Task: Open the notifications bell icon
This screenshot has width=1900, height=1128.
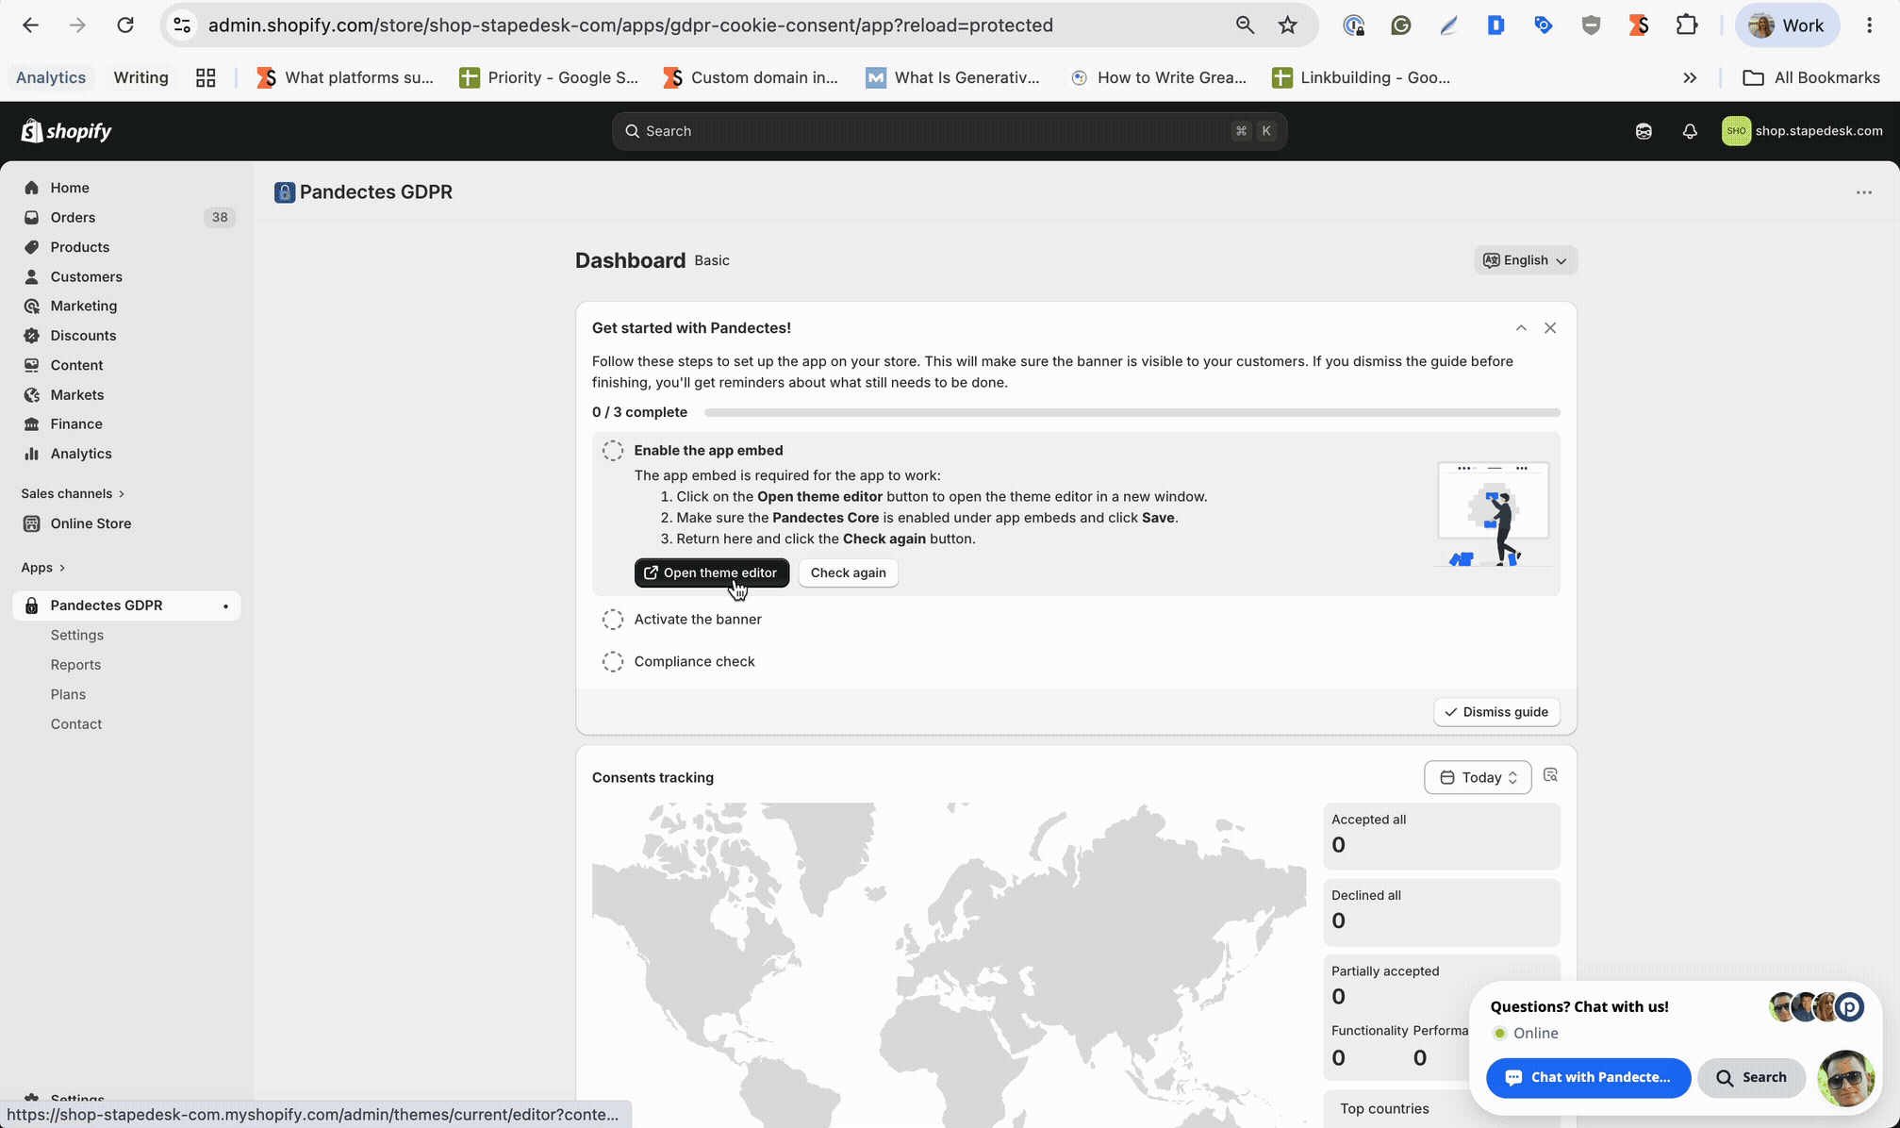Action: pos(1690,131)
